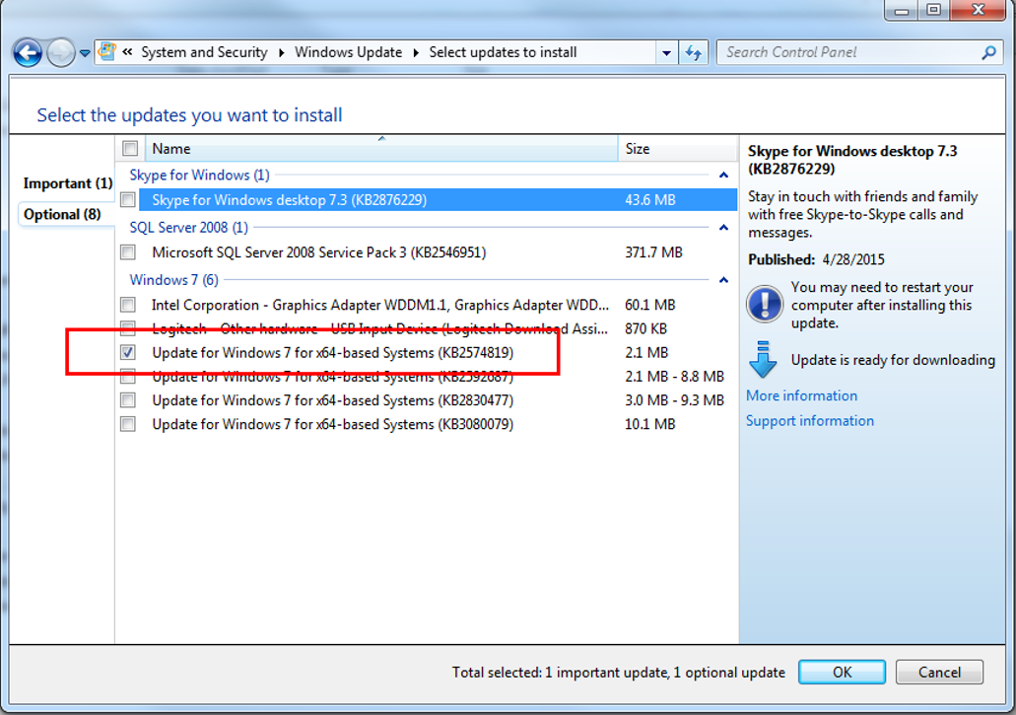Select the Optional (8) tab
This screenshot has width=1016, height=715.
pyautogui.click(x=61, y=214)
